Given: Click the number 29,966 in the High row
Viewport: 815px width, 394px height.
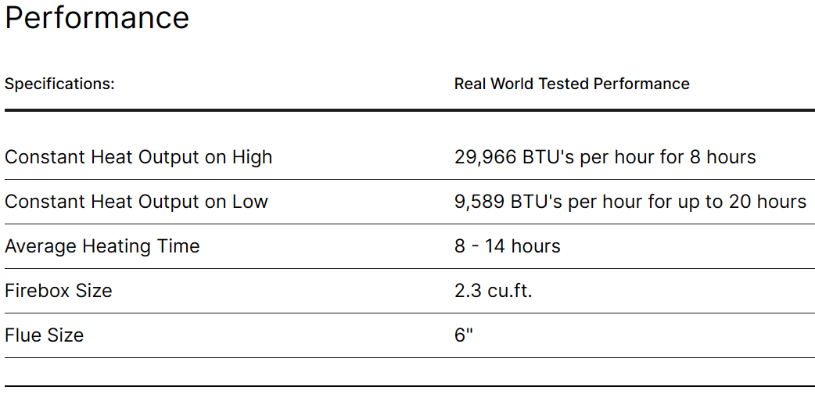Looking at the screenshot, I should tap(486, 157).
